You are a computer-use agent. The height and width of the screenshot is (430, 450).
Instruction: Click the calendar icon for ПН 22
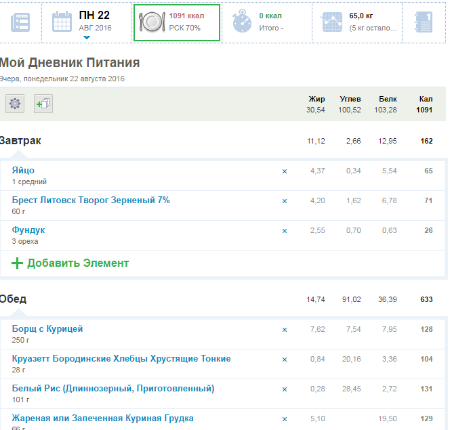tap(62, 22)
